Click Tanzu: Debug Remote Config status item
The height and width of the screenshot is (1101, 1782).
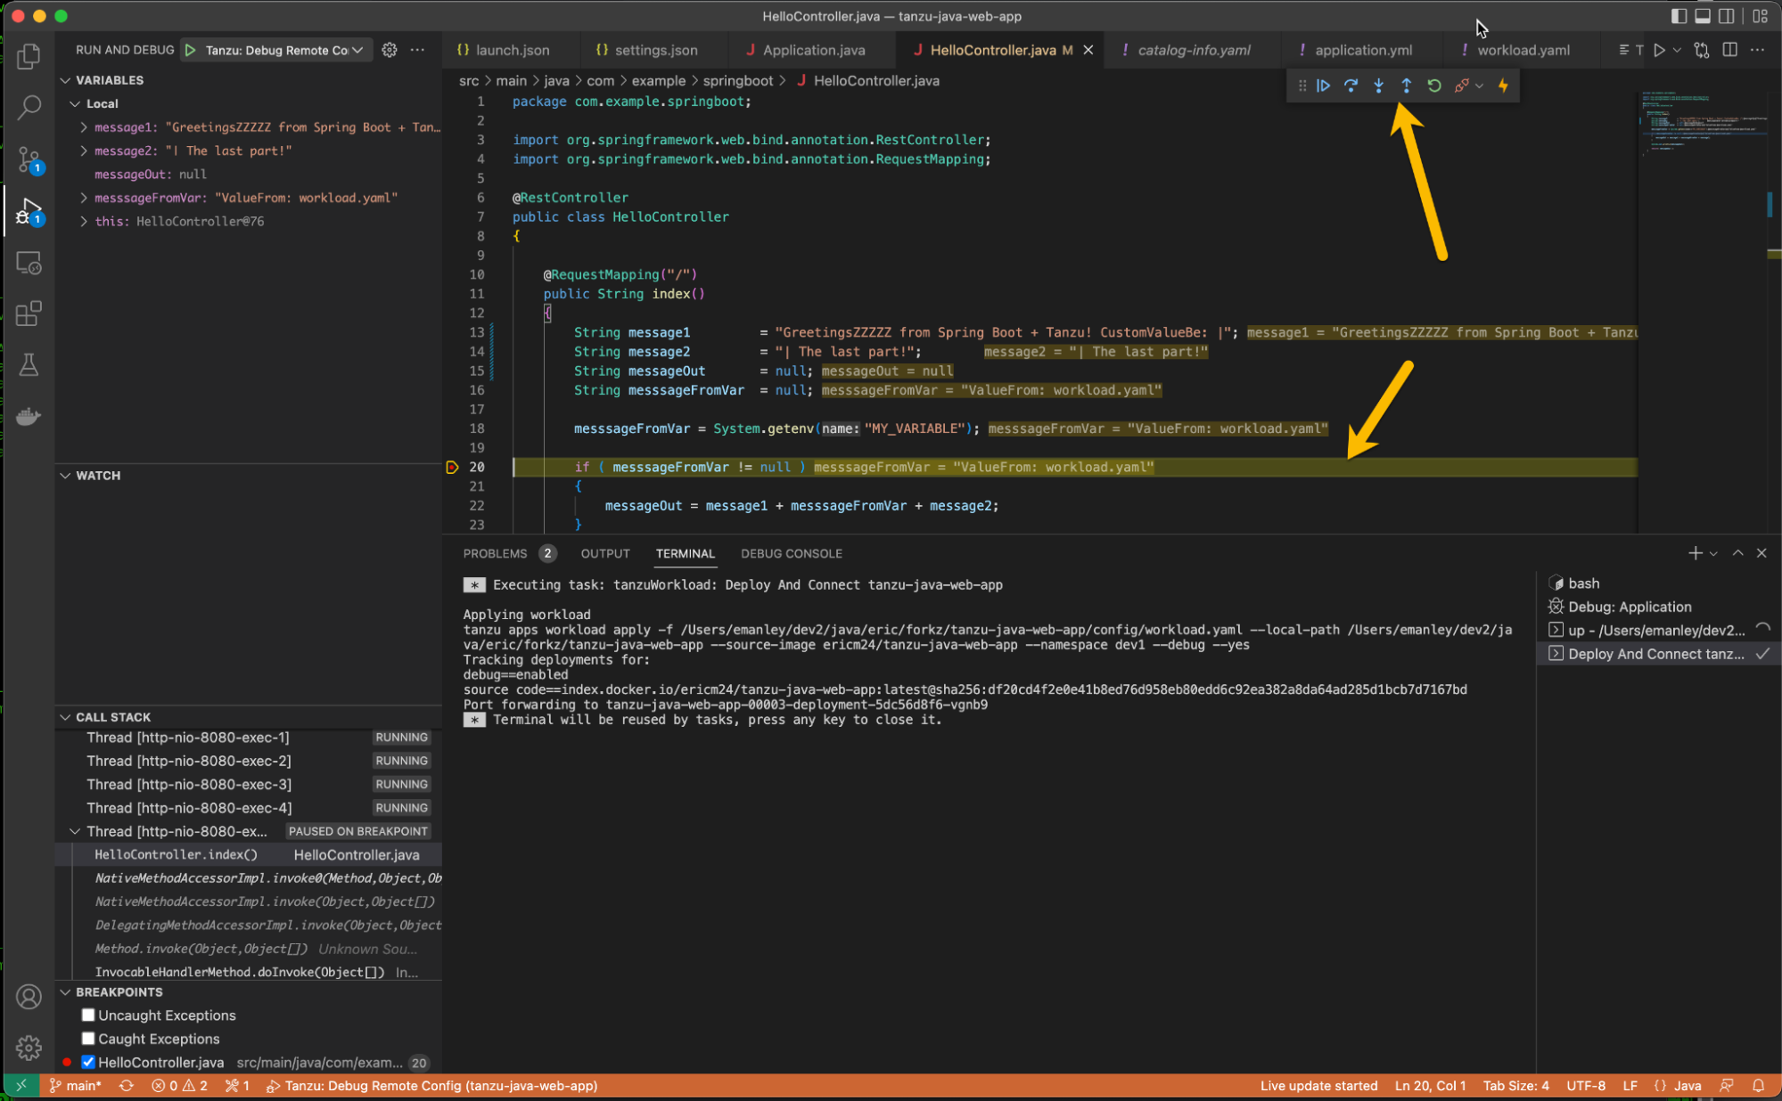(x=432, y=1086)
